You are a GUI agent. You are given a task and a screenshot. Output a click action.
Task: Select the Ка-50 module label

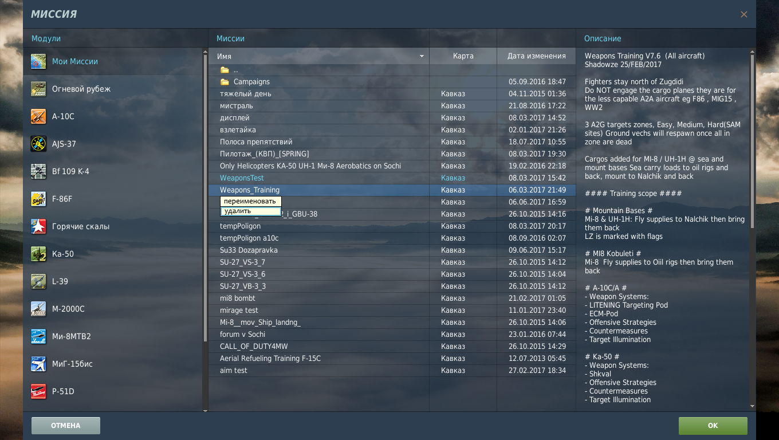(x=63, y=254)
